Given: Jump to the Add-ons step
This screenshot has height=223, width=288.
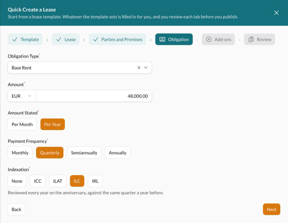Looking at the screenshot, I should pyautogui.click(x=218, y=40).
